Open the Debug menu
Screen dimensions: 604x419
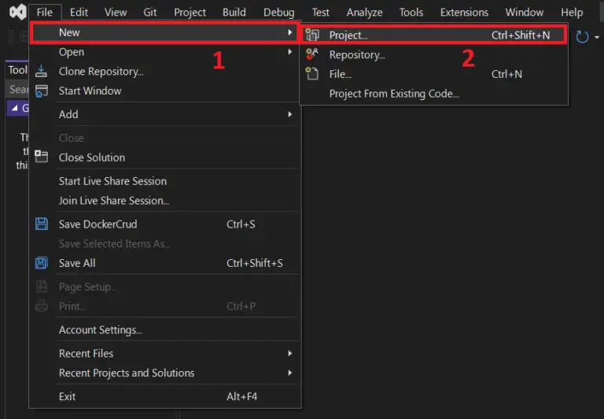coord(278,13)
